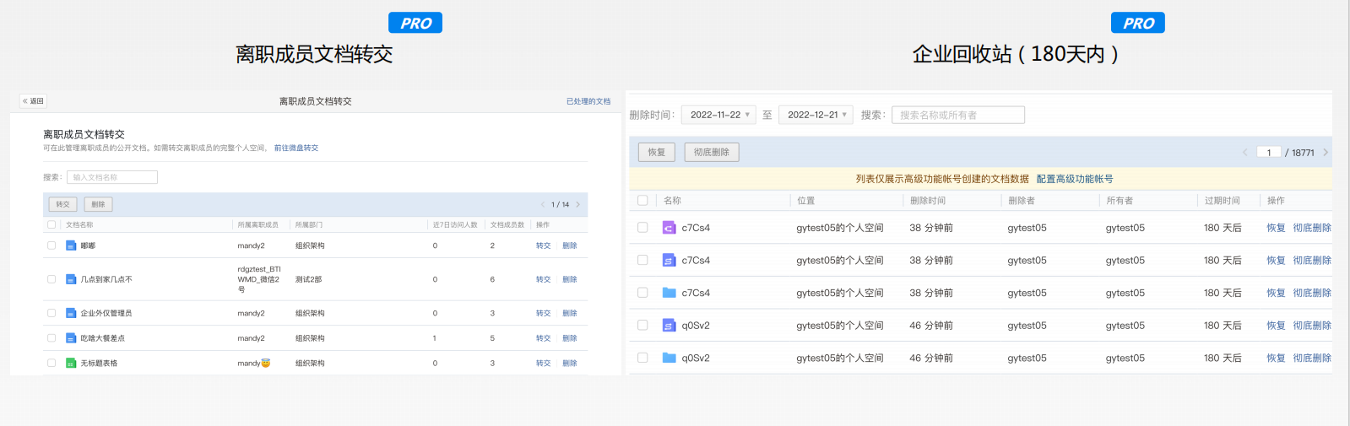Screen dimensions: 1350x426
Task: Click 删除时间 column header
Action: coord(928,201)
